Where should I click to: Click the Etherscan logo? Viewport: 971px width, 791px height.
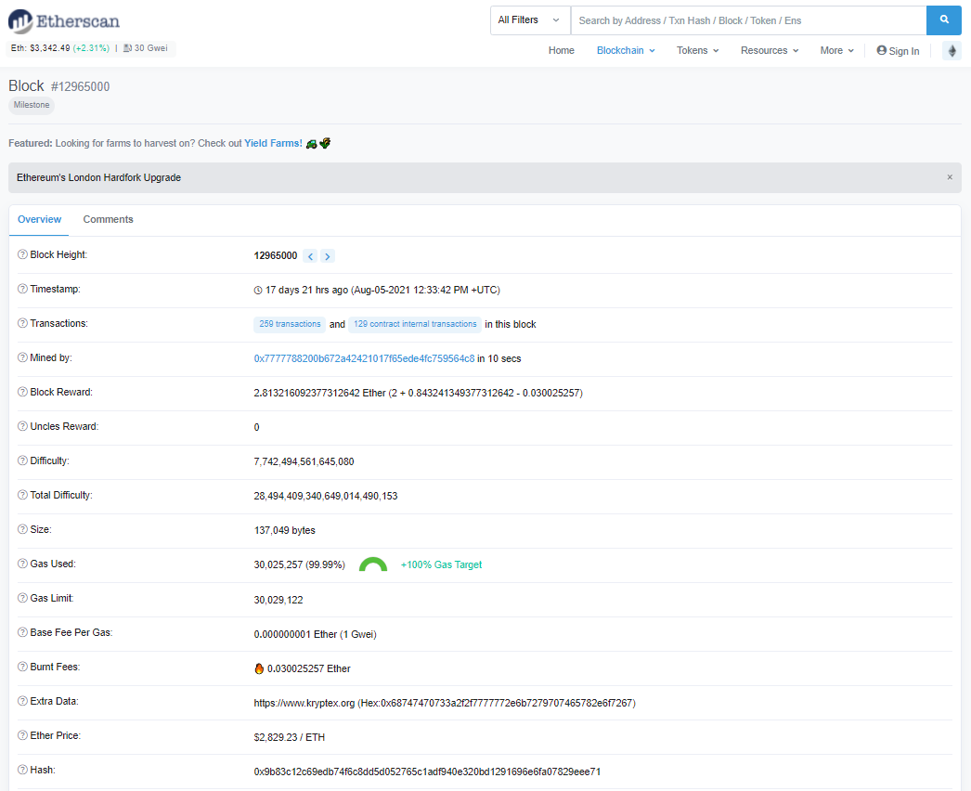tap(64, 20)
